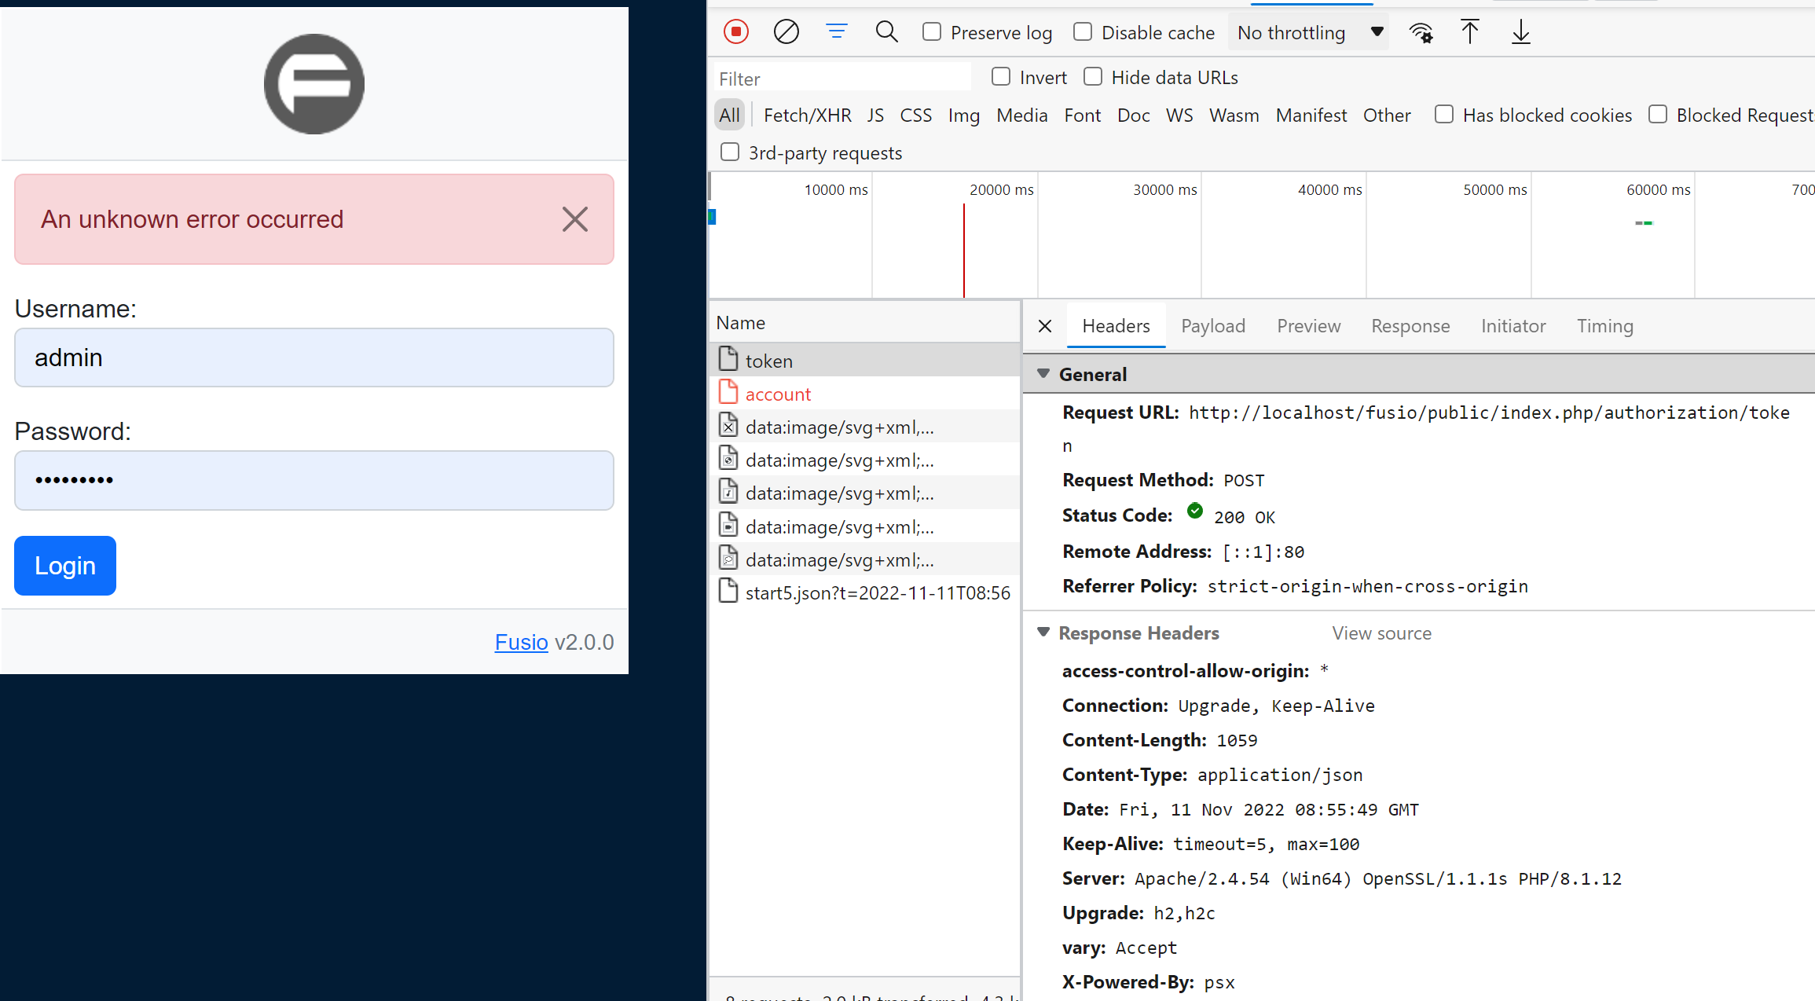This screenshot has height=1001, width=1815.
Task: Open the No throttling dropdown
Action: (1308, 32)
